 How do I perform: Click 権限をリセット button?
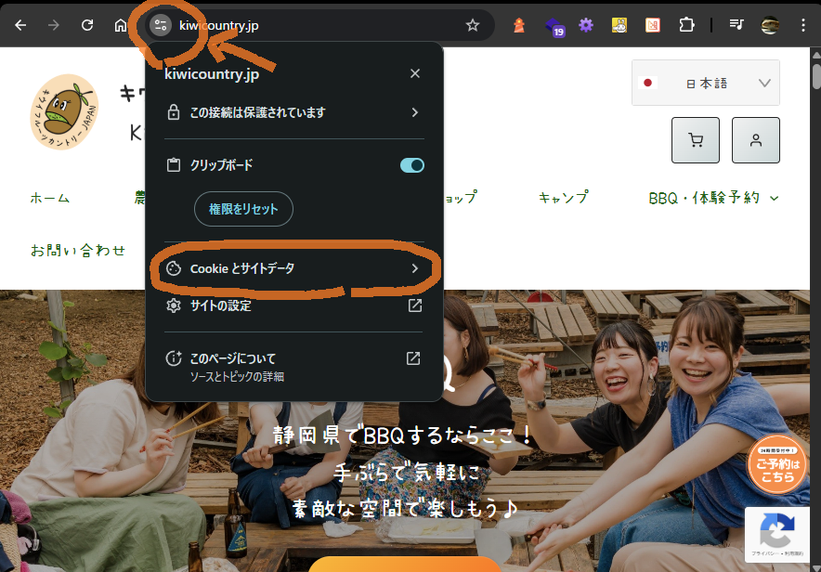(x=243, y=209)
